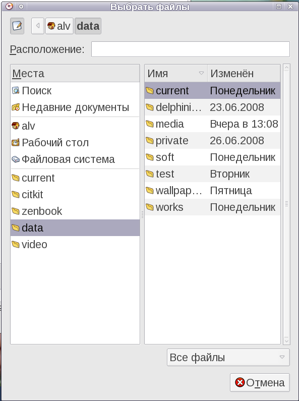Sort the list by the Изменён column header
This screenshot has height=401, width=299.
(x=244, y=74)
